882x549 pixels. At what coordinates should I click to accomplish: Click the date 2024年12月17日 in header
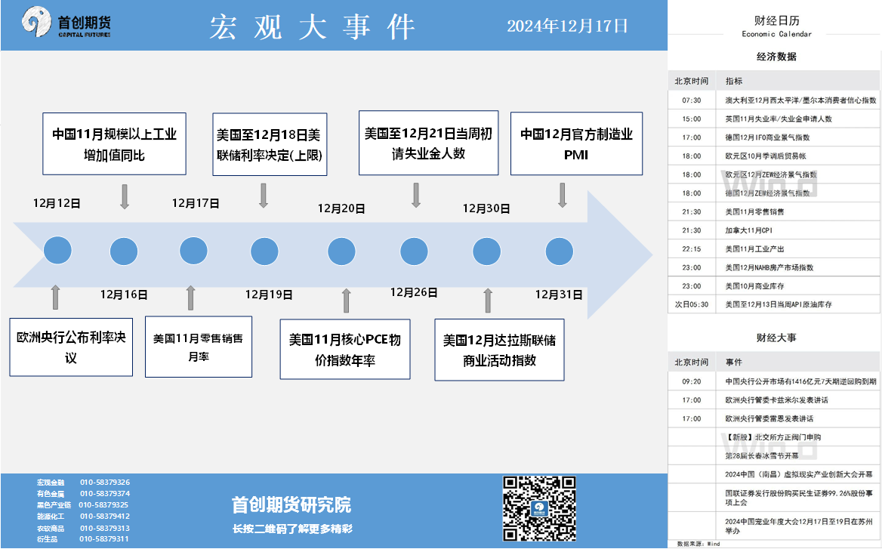click(x=567, y=26)
